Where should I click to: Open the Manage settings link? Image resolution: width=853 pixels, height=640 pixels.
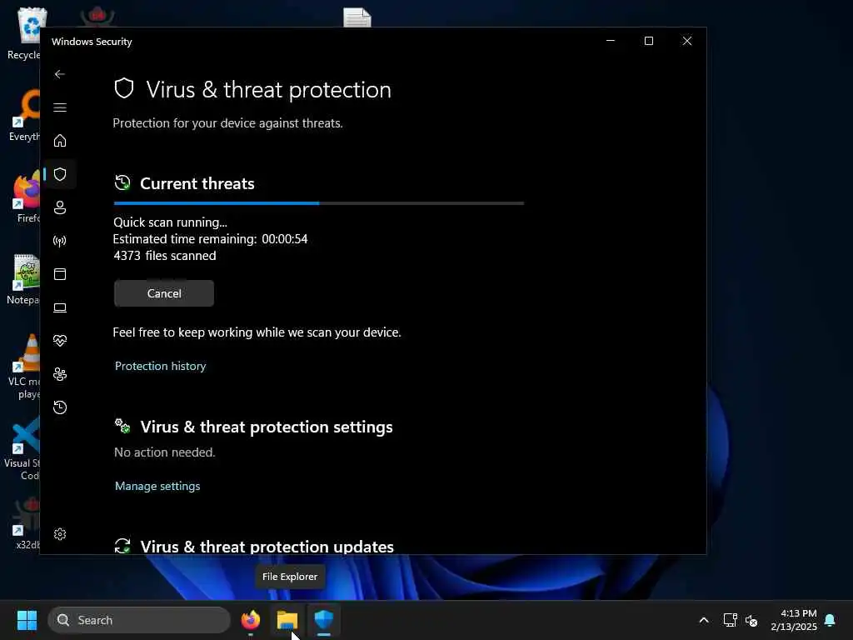(157, 486)
